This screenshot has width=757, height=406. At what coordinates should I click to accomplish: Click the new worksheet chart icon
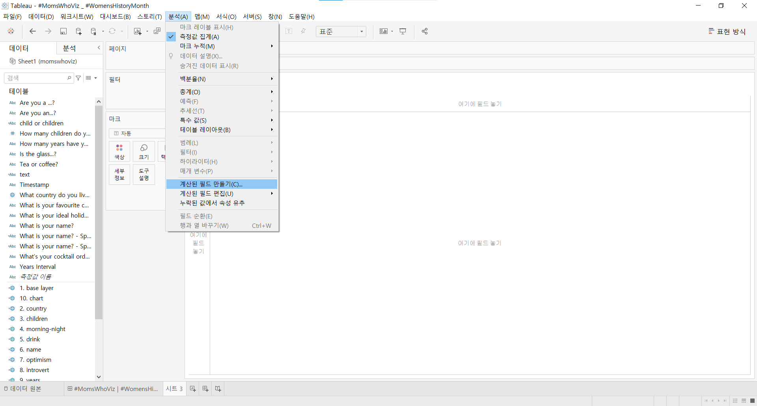tap(138, 31)
